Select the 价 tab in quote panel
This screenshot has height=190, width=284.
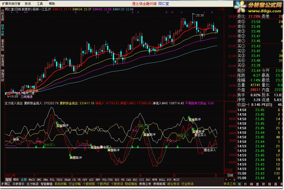(x=245, y=184)
